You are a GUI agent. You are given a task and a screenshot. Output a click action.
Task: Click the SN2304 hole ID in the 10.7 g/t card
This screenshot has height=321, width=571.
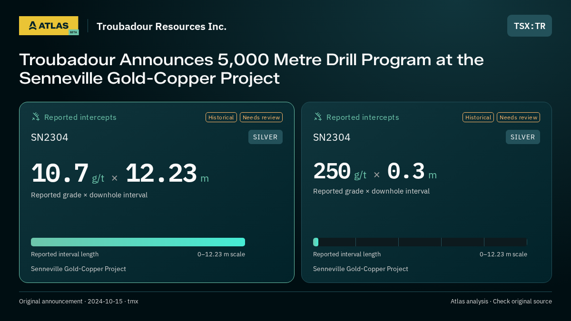click(49, 137)
